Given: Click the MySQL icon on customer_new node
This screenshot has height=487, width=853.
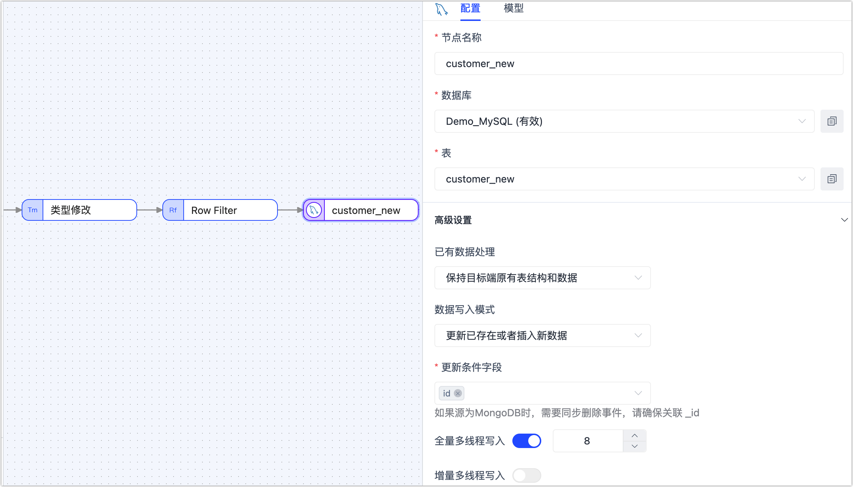Looking at the screenshot, I should pos(314,210).
